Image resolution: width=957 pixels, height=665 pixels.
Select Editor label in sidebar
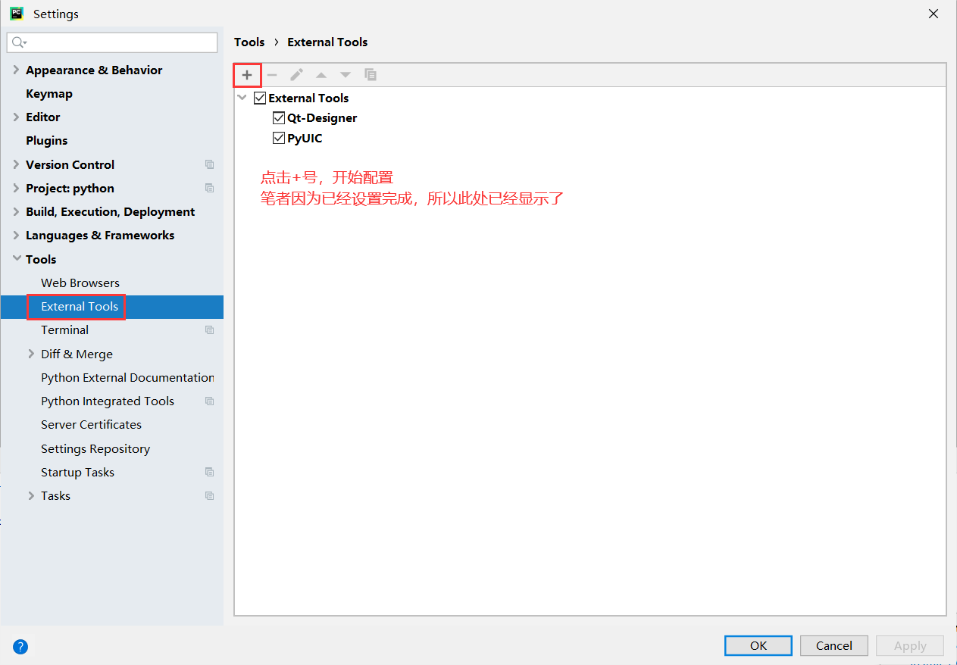(x=42, y=117)
